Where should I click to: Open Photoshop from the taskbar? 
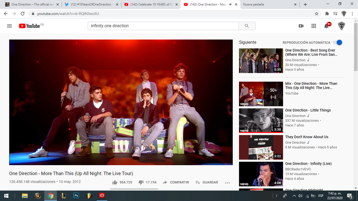(x=76, y=196)
